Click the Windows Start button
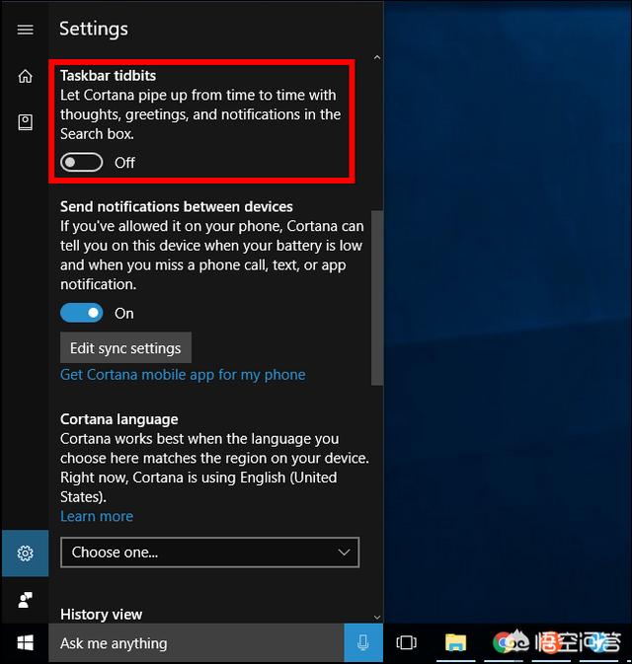The width and height of the screenshot is (632, 664). pos(25,643)
